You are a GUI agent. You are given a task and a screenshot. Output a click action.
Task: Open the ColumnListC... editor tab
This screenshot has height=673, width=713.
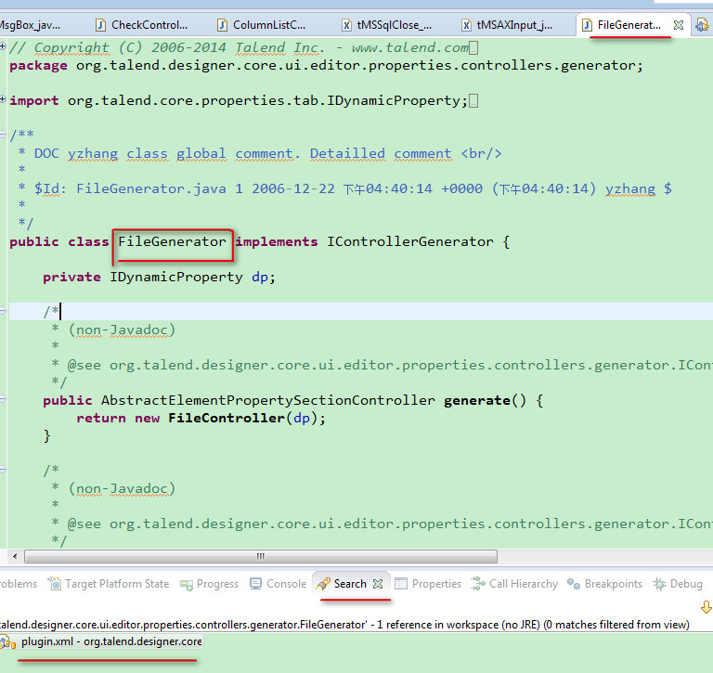(x=261, y=25)
